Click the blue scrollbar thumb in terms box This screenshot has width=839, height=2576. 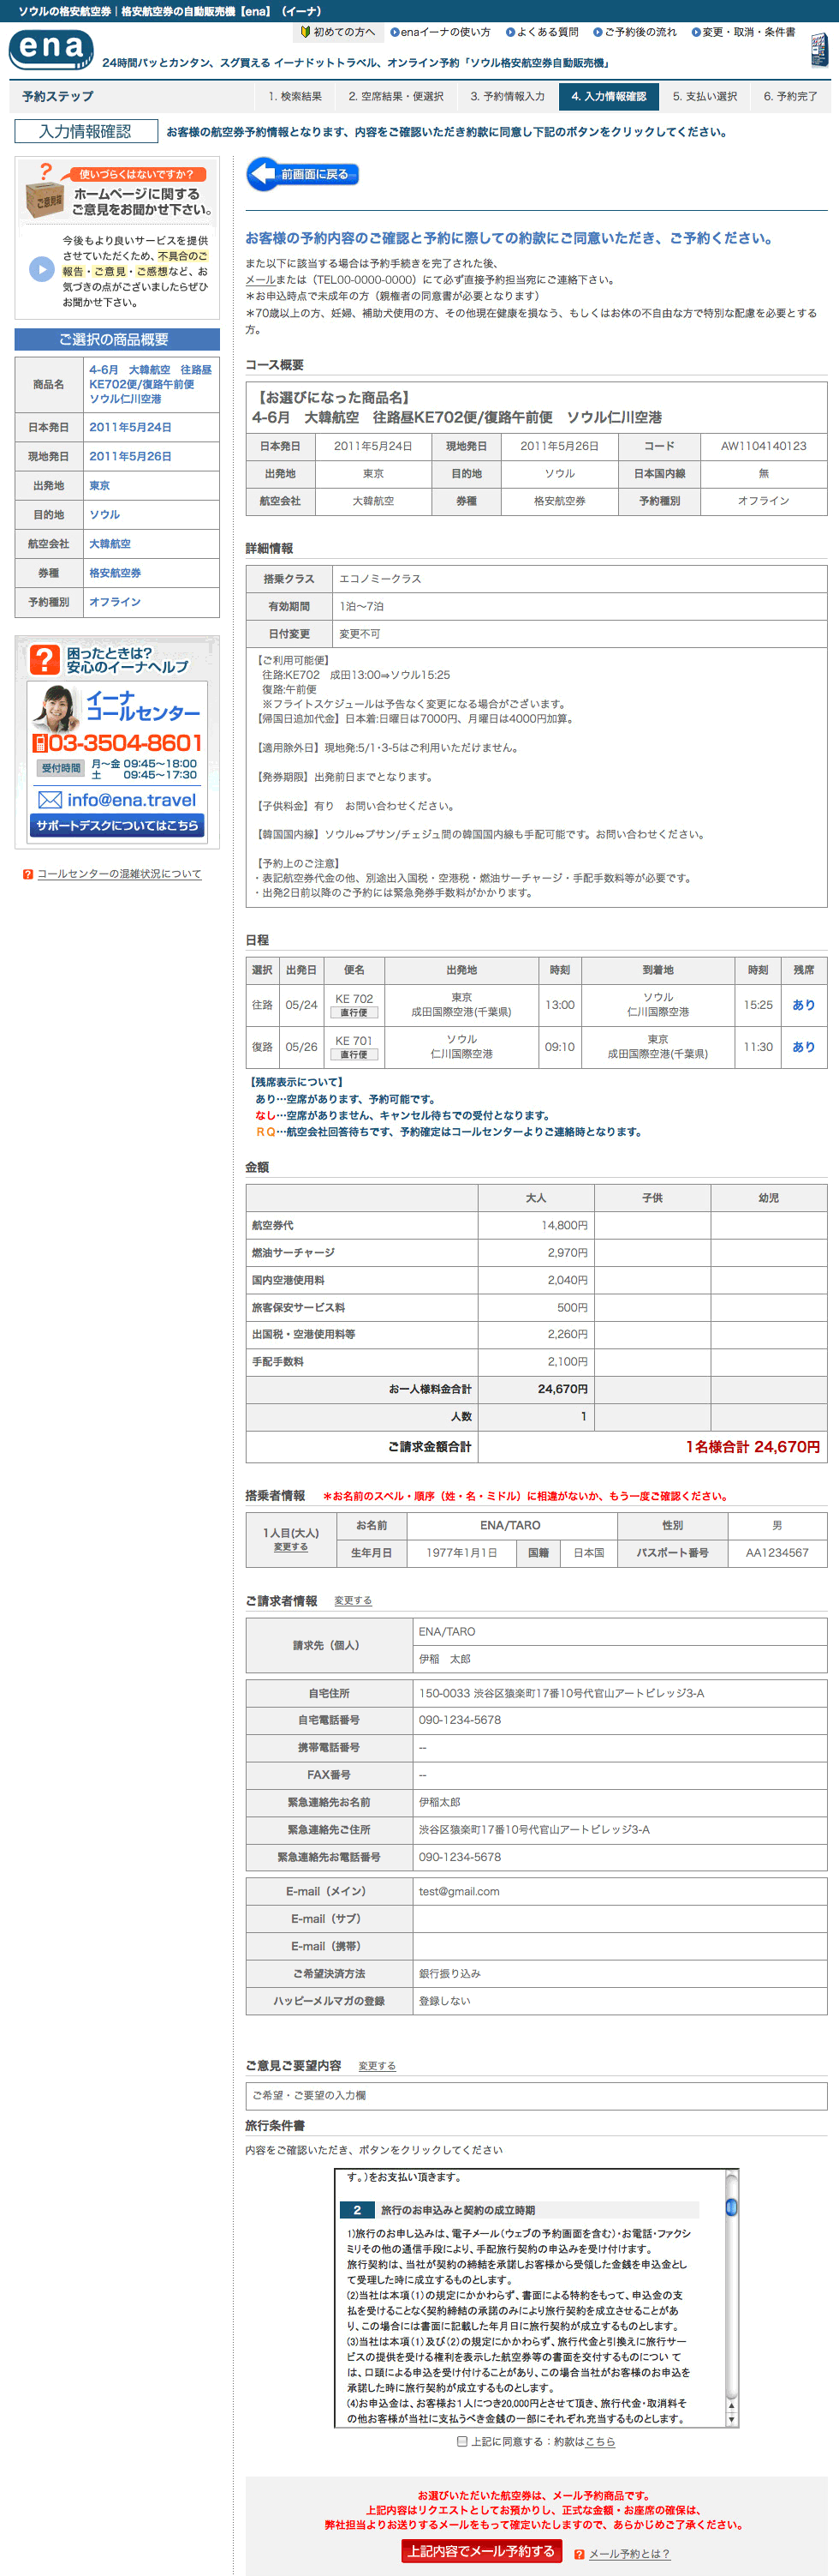click(732, 2207)
